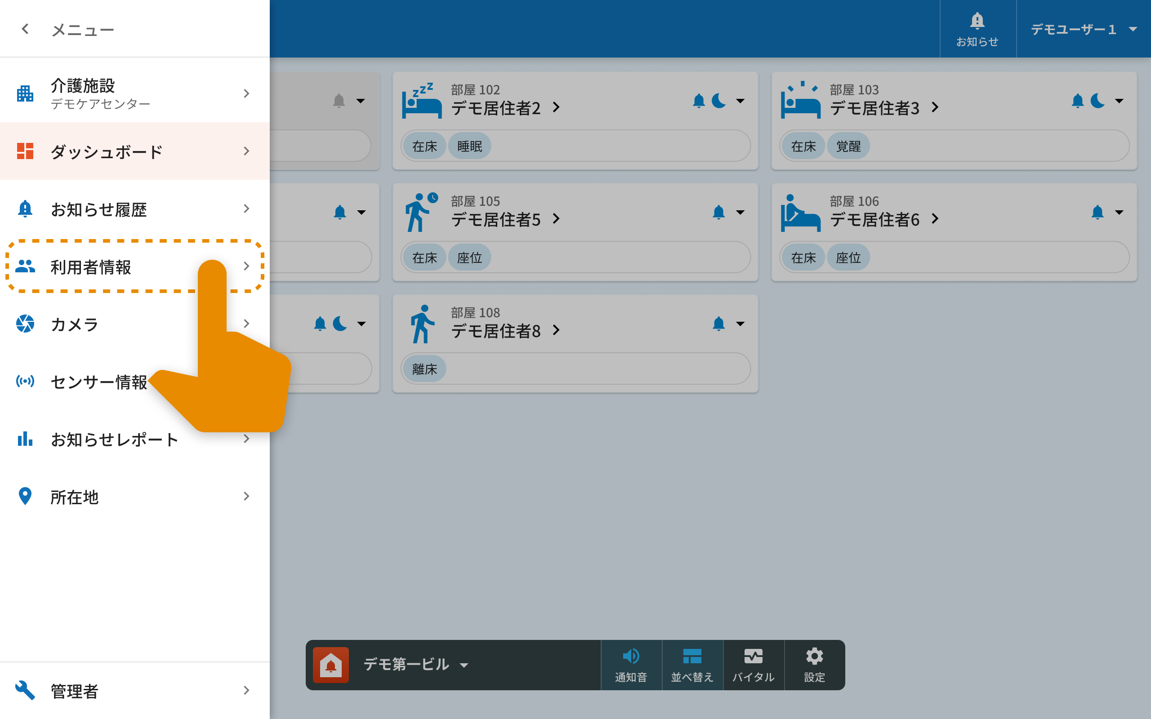Click the sleeping bed icon for room 102
This screenshot has height=719, width=1151.
[x=421, y=101]
